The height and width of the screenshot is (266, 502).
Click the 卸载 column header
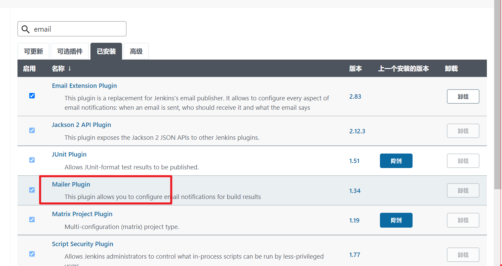click(451, 69)
